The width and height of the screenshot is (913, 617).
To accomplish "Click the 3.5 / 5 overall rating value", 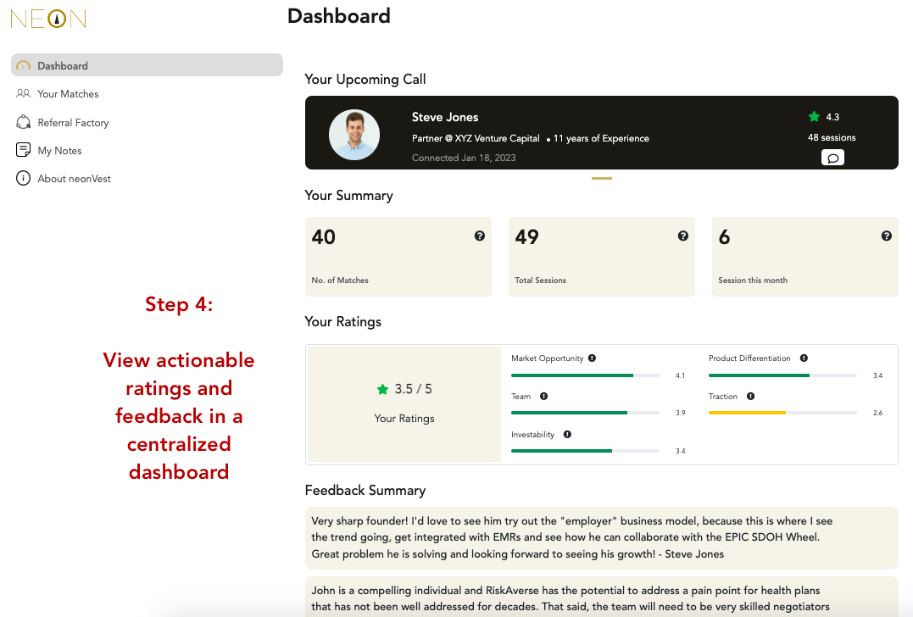I will [414, 389].
